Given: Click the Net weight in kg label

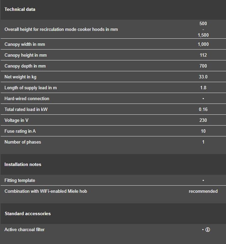Looking at the screenshot, I should pyautogui.click(x=20, y=77).
